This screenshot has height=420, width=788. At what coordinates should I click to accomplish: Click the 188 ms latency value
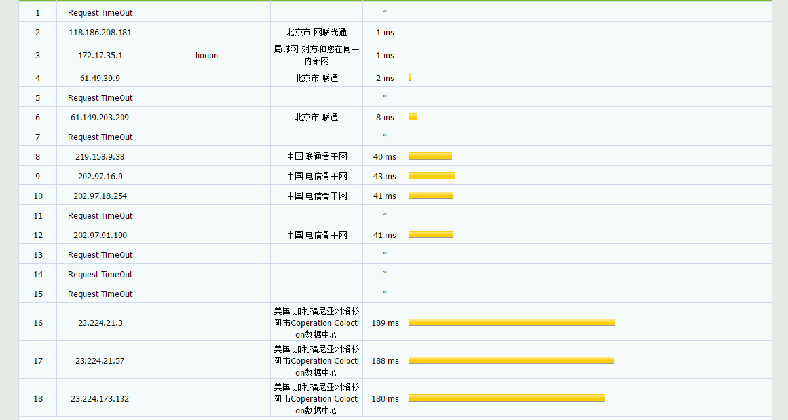(385, 360)
